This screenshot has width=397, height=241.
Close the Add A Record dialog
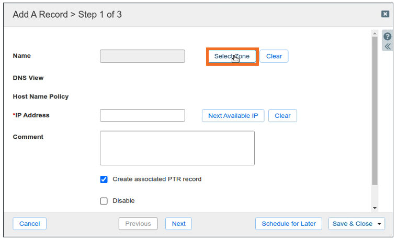click(385, 15)
